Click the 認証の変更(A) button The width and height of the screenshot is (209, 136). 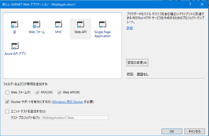point(137,63)
